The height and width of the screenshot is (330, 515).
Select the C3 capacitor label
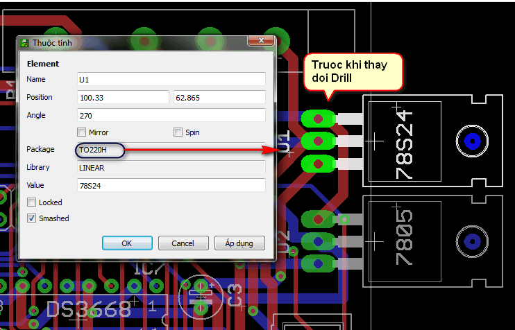pyautogui.click(x=235, y=295)
